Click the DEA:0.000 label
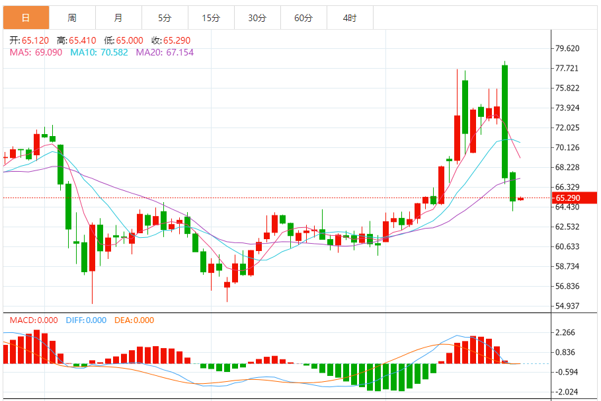 tap(134, 320)
